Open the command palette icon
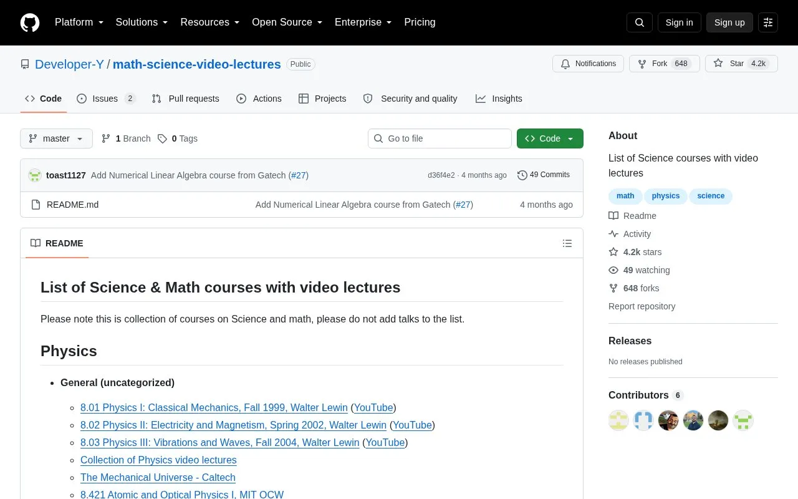The width and height of the screenshot is (798, 499). click(768, 22)
